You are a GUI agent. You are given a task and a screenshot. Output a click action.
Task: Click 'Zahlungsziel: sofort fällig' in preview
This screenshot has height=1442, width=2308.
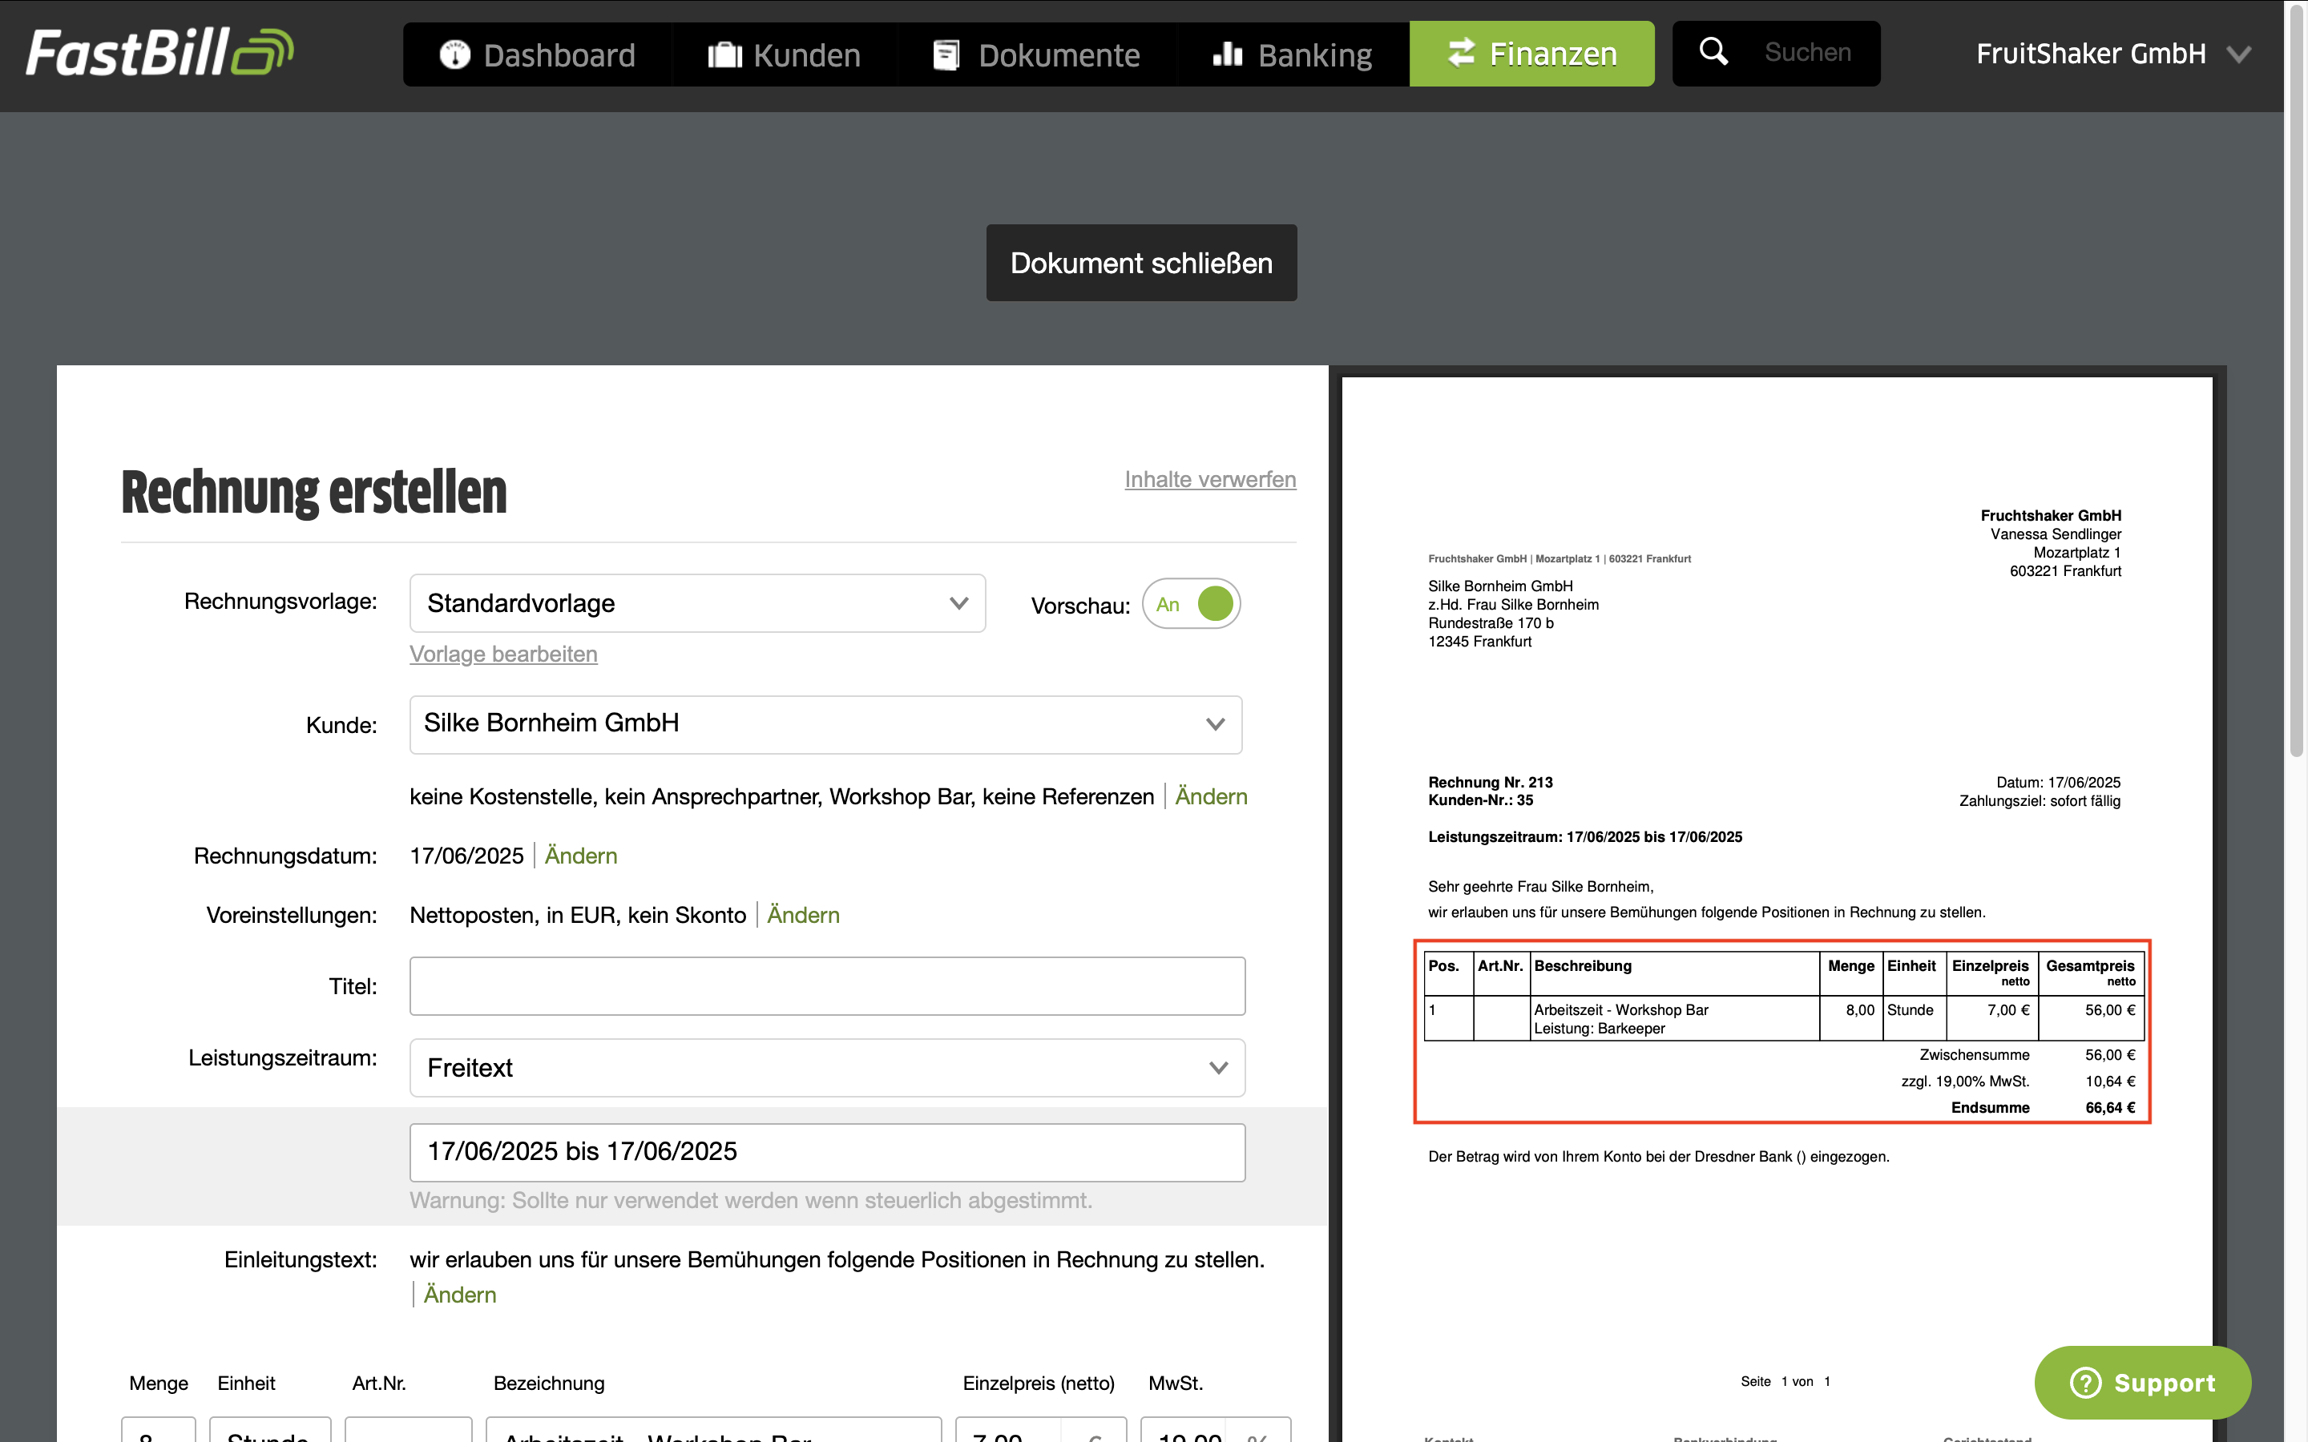tap(2039, 801)
